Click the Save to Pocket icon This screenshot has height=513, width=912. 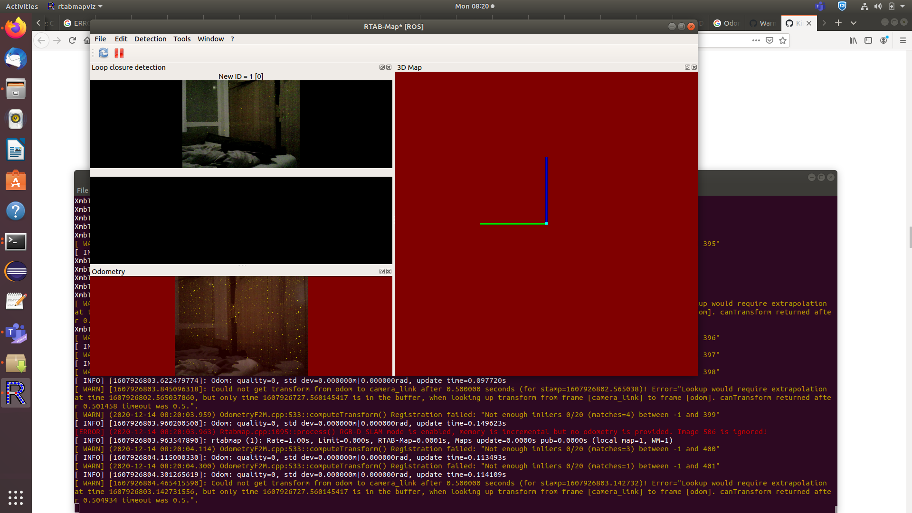(x=769, y=40)
